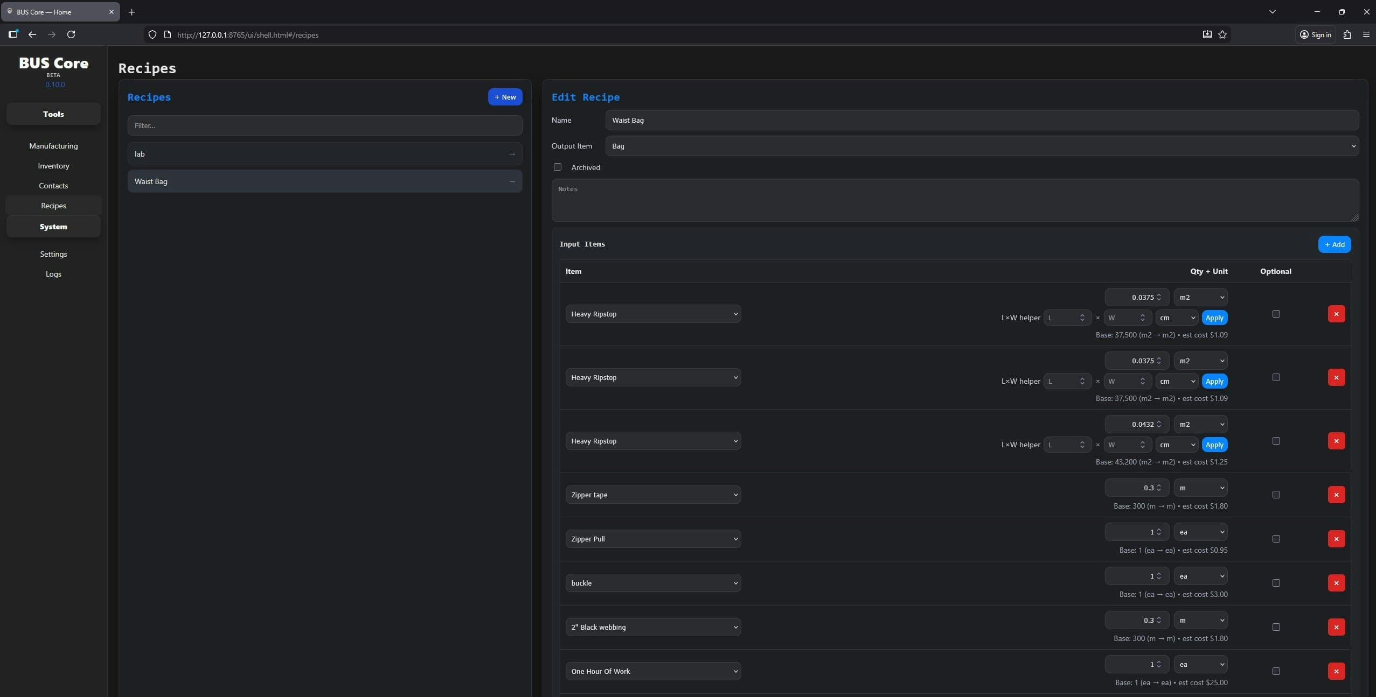This screenshot has height=697, width=1376.
Task: Open Settings under the System section
Action: coord(53,254)
